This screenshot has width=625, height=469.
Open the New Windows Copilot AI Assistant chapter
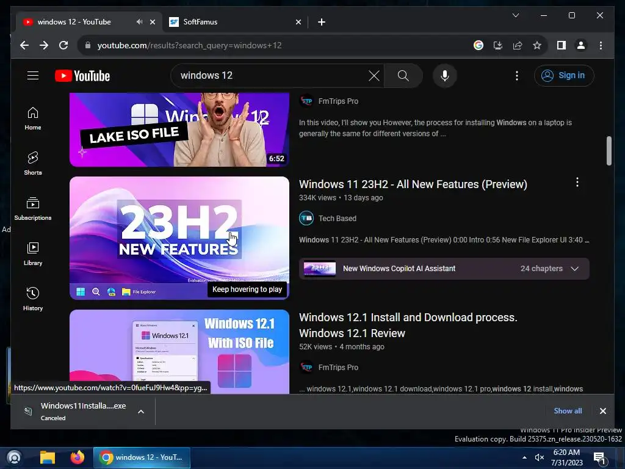point(399,269)
